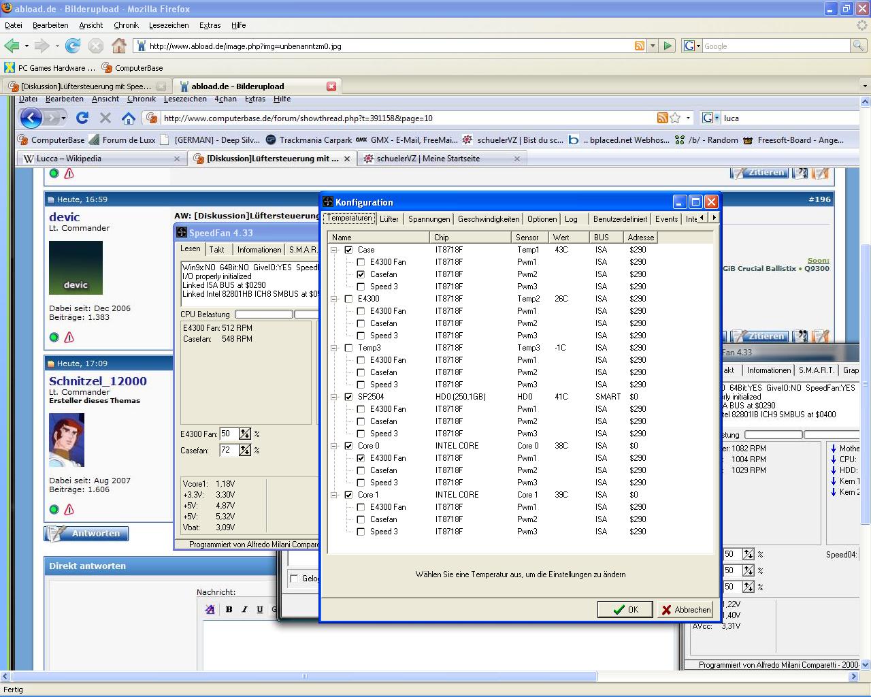
Task: Open Schnitzel_12000's user profile link
Action: (97, 381)
